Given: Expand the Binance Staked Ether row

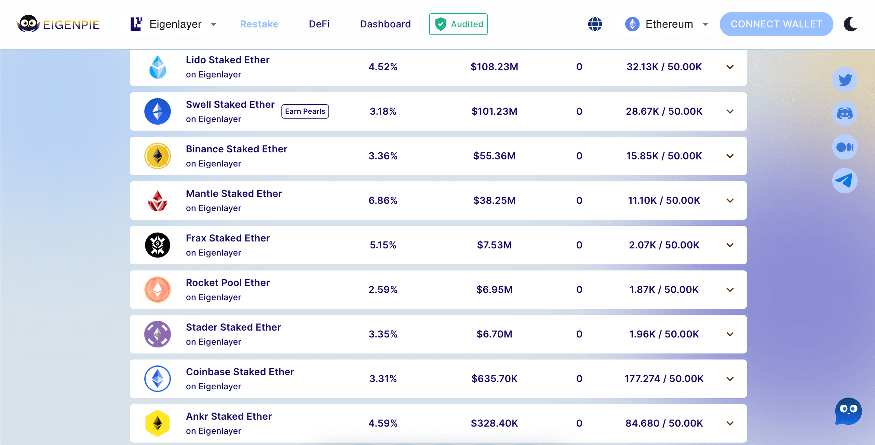Looking at the screenshot, I should [x=730, y=156].
